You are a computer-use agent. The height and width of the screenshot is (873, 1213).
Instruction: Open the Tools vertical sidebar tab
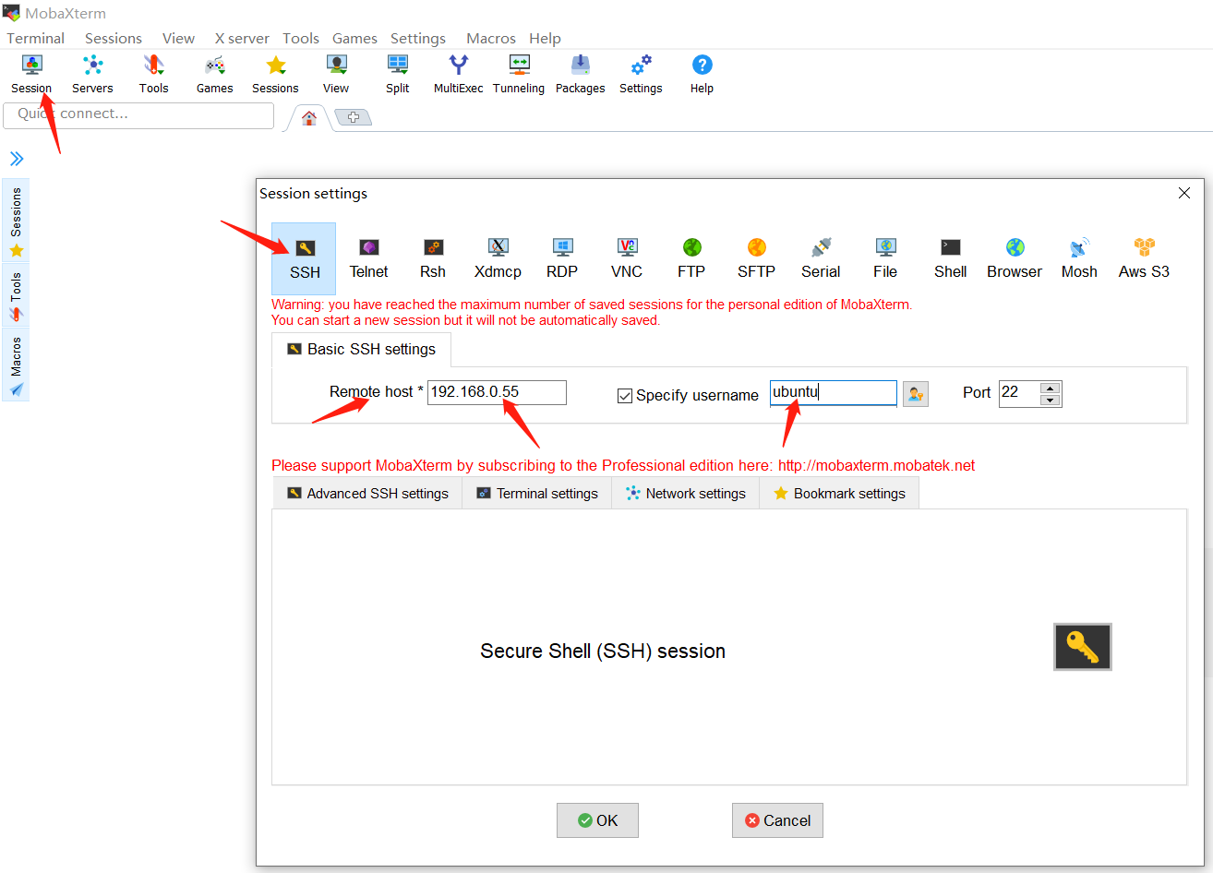(16, 295)
